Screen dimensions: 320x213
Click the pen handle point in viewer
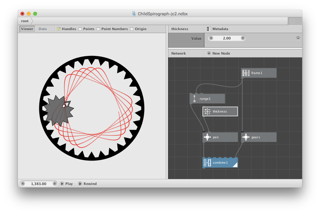pyautogui.click(x=64, y=106)
